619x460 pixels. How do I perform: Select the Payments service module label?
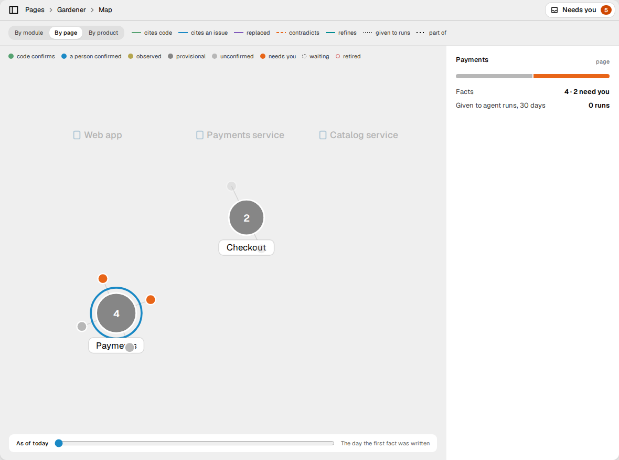(x=245, y=135)
